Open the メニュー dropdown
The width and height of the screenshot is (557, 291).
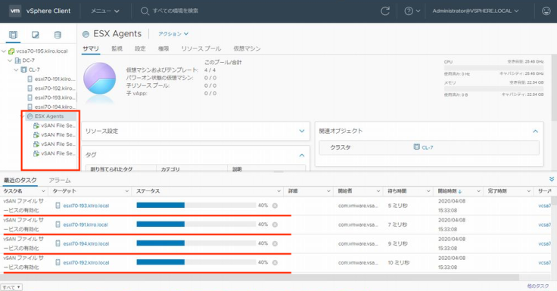[104, 11]
